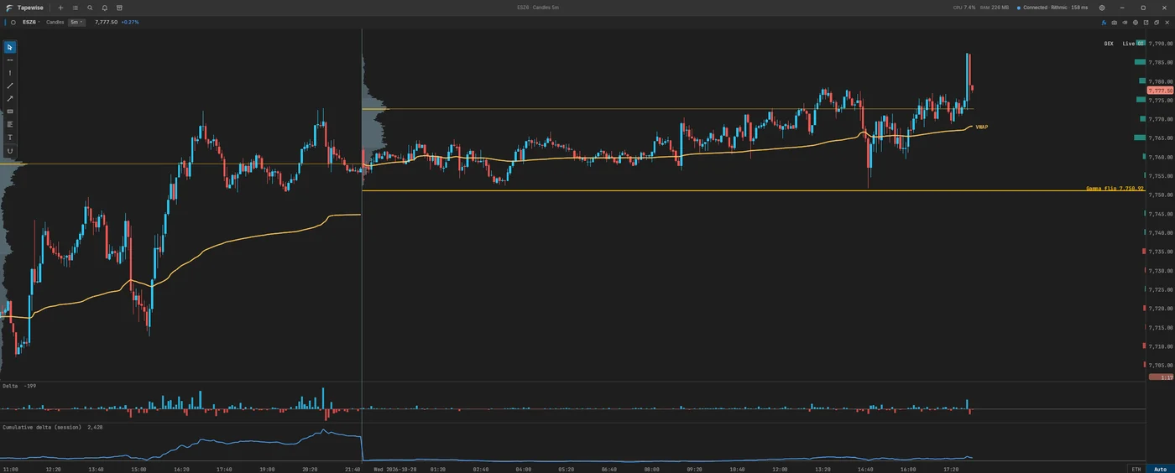This screenshot has height=473, width=1175.
Task: Open the list icon in title bar
Action: (x=75, y=8)
